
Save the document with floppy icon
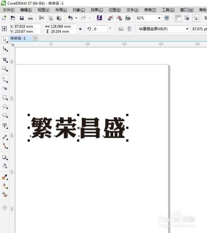click(x=22, y=18)
